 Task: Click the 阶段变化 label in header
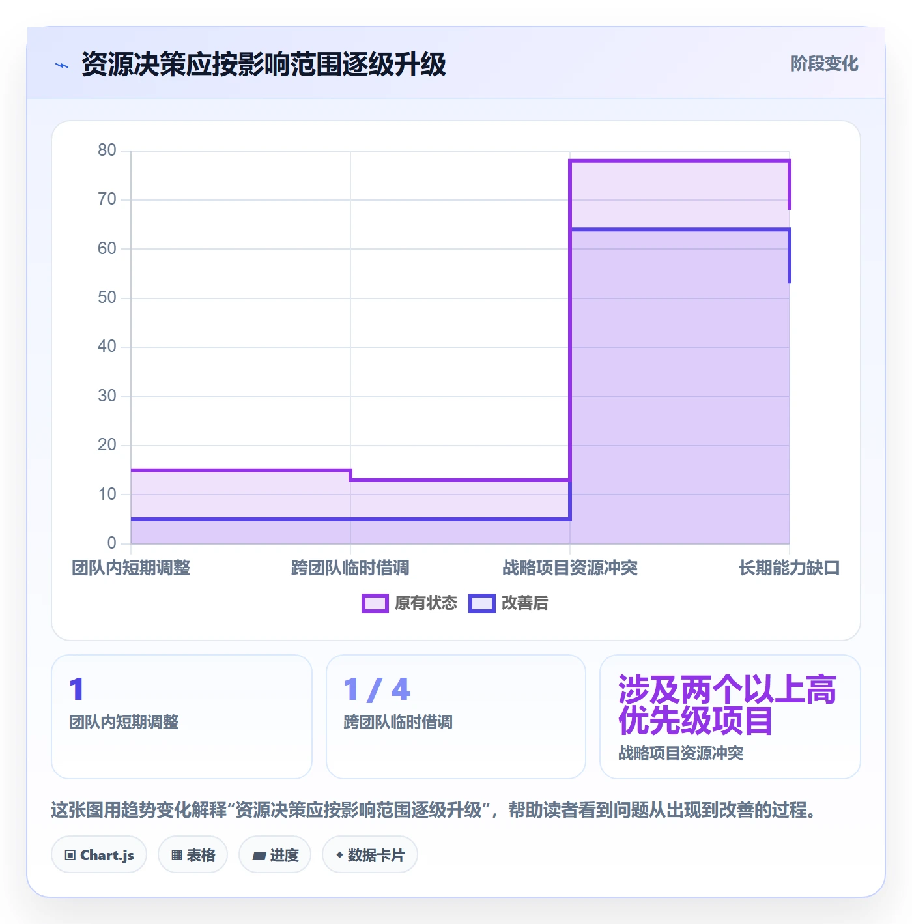(x=824, y=64)
